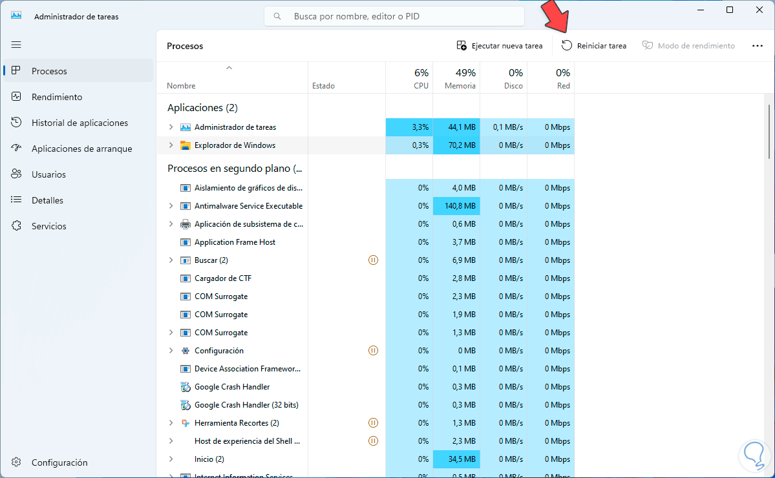Click Aislamiento de gráficos process icon
The height and width of the screenshot is (478, 775).
[186, 187]
